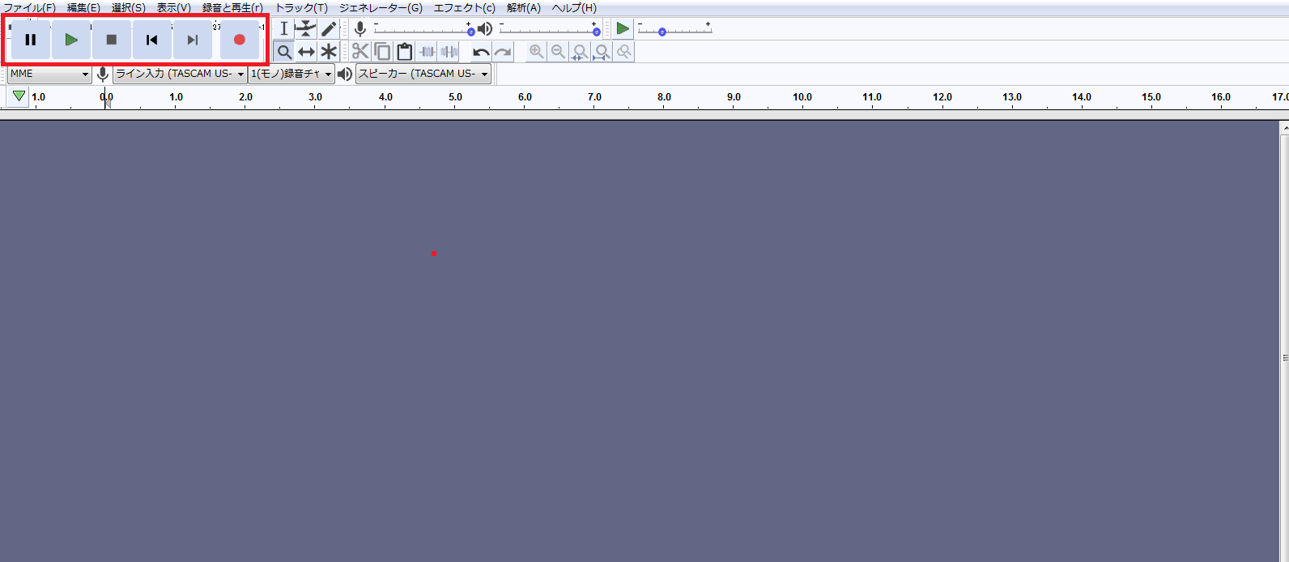Select the Draw pencil tool
The width and height of the screenshot is (1289, 562).
328,29
